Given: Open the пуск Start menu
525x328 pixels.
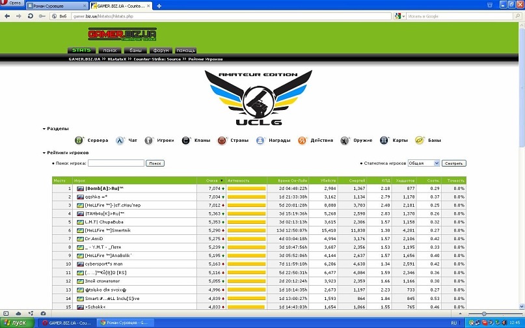Looking at the screenshot, I should tap(17, 323).
